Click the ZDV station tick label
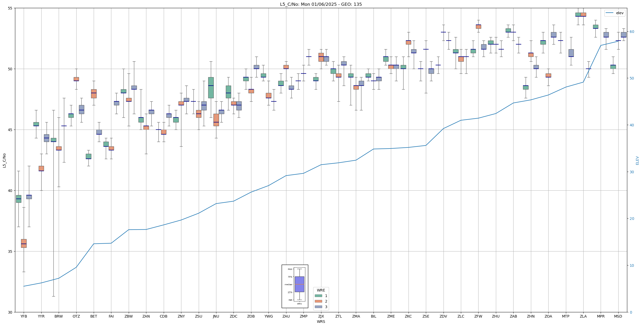This screenshot has height=326, width=642. tap(443, 316)
